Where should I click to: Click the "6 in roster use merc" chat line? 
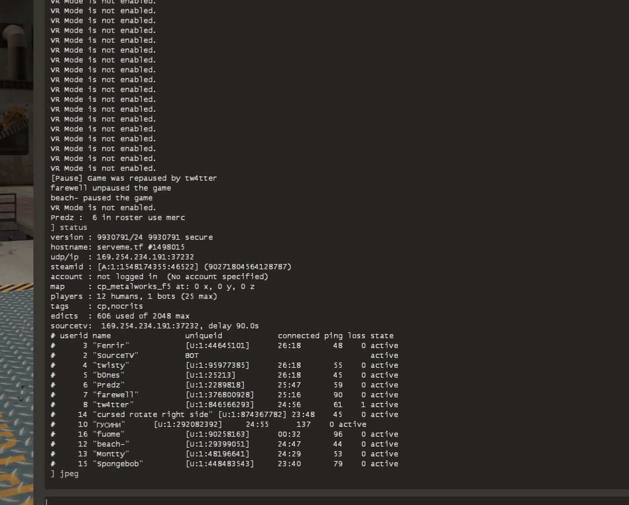click(x=118, y=218)
